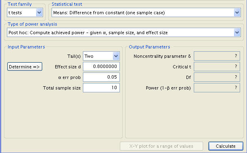Image resolution: width=247 pixels, height=153 pixels.
Task: Focus the Effect size d input field
Action: pos(101,66)
